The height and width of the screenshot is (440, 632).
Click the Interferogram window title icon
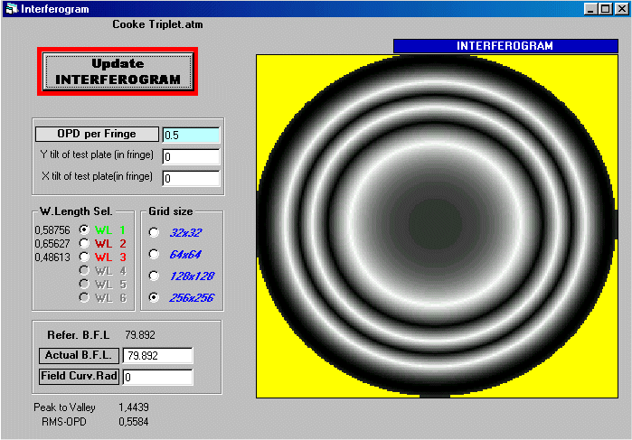tap(12, 8)
